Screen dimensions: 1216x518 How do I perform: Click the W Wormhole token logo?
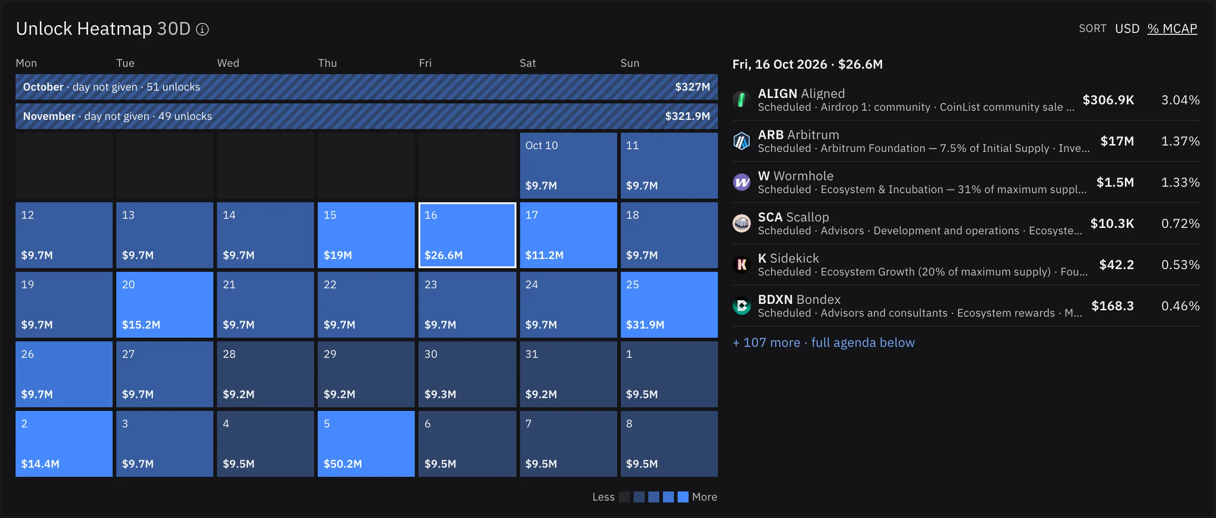pyautogui.click(x=742, y=182)
